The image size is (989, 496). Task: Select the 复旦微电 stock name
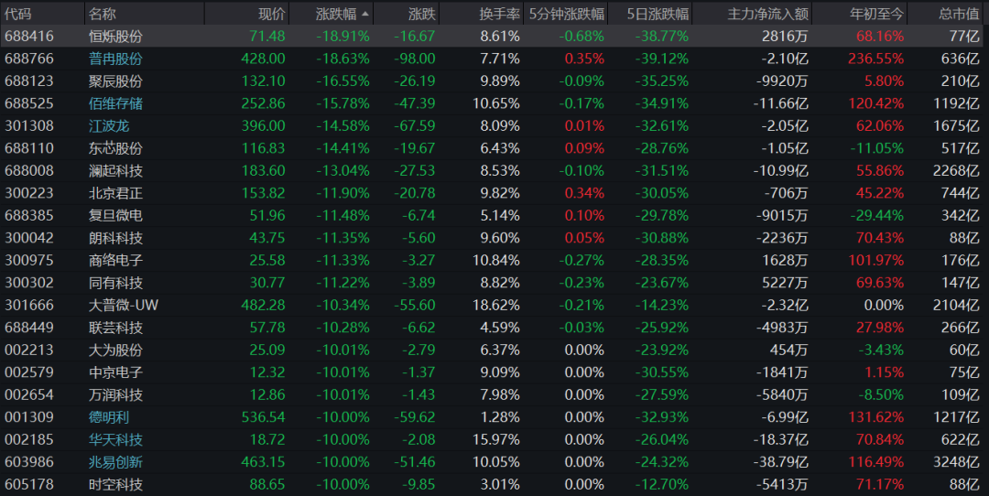point(116,216)
